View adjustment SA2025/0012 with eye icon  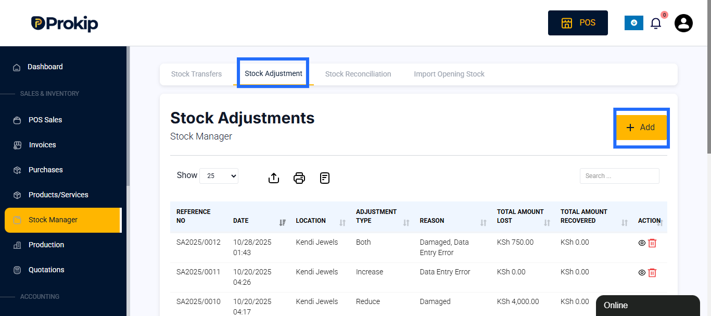[x=642, y=243]
